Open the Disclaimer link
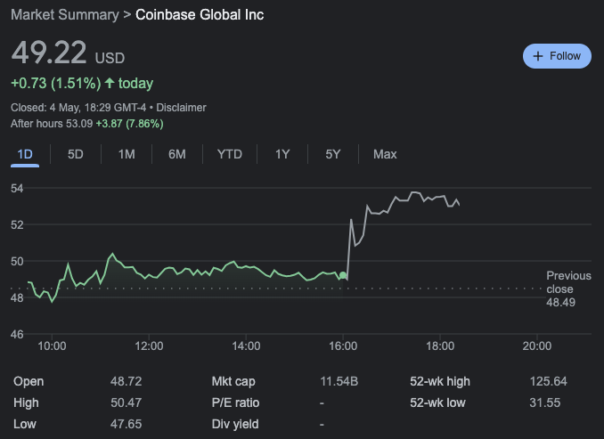The width and height of the screenshot is (604, 439). tap(182, 108)
